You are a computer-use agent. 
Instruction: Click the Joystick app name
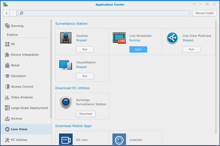pos(82,36)
